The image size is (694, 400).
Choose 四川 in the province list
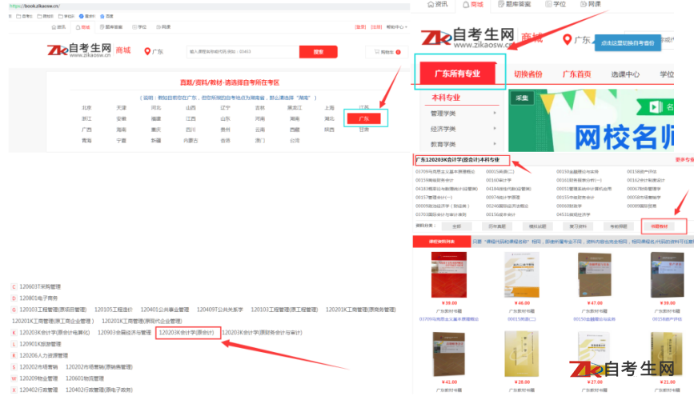(191, 130)
